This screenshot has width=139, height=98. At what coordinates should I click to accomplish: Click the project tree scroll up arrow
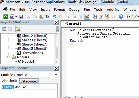(x=56, y=36)
